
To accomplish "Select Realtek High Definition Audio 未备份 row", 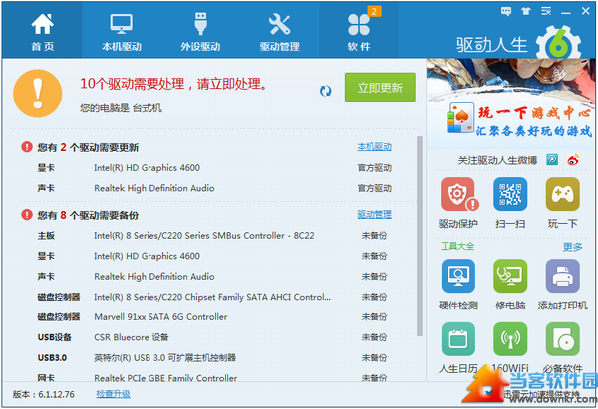I will point(212,277).
